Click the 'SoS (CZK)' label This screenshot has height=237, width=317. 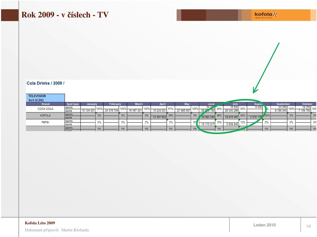(36, 100)
